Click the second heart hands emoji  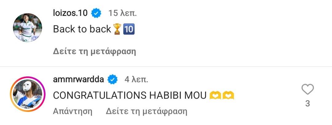(x=228, y=95)
